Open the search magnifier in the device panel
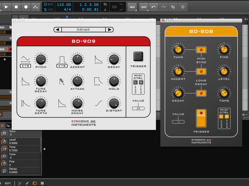 click(8, 126)
